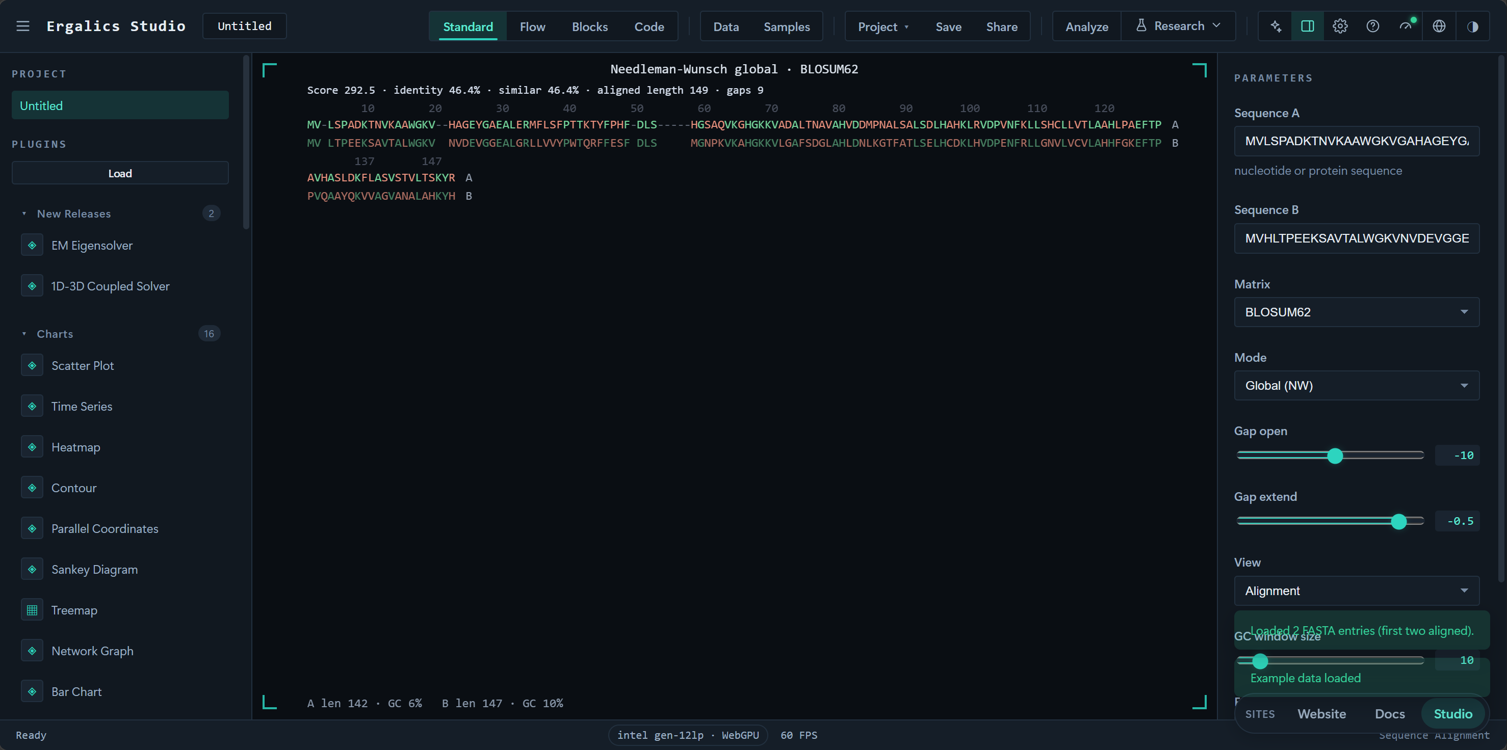Select the Standard tab
1507x750 pixels.
click(468, 27)
